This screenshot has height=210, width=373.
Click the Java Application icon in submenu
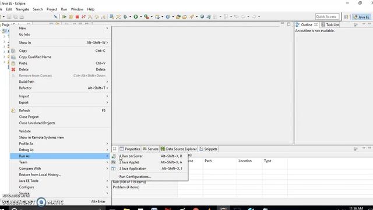(114, 169)
